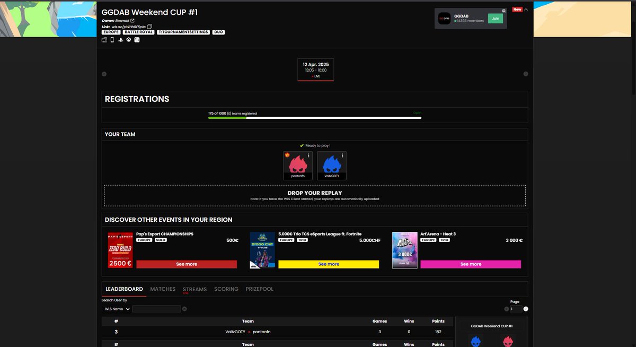636x347 pixels.
Task: Open the Pap's Esport Zero Build thumbnail
Action: point(120,250)
